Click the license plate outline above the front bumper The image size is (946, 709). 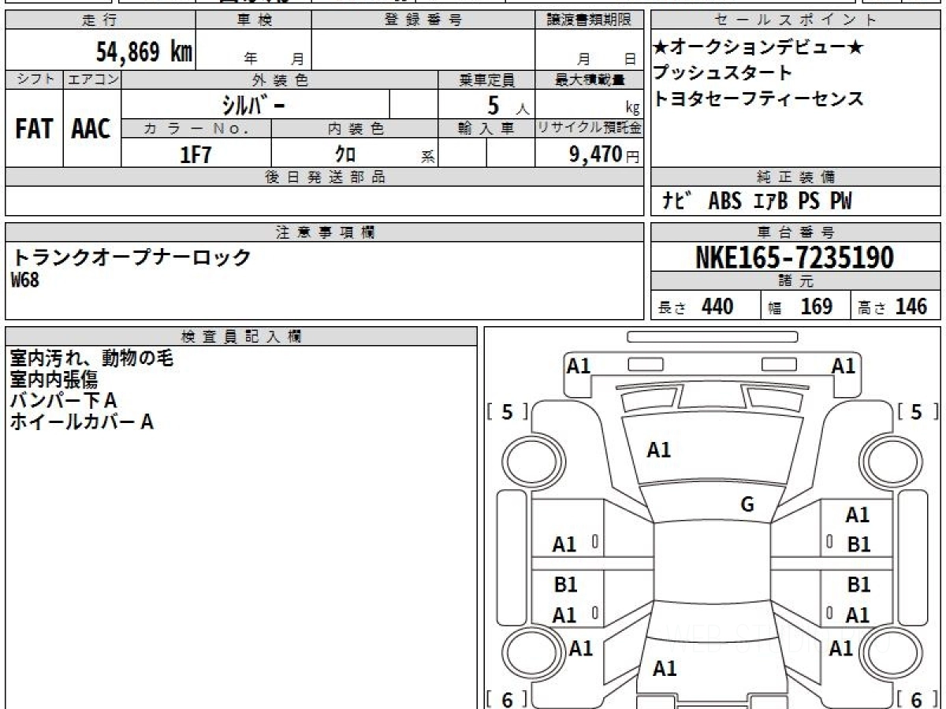pyautogui.click(x=712, y=336)
